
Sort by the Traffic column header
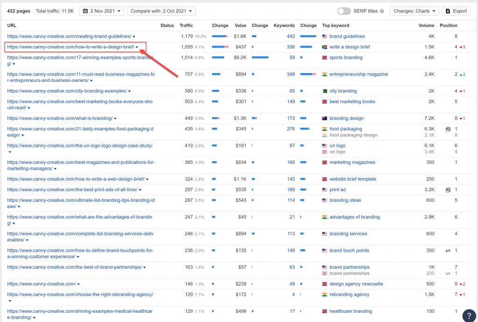point(186,26)
